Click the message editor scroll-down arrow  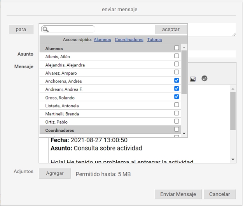click(233, 159)
